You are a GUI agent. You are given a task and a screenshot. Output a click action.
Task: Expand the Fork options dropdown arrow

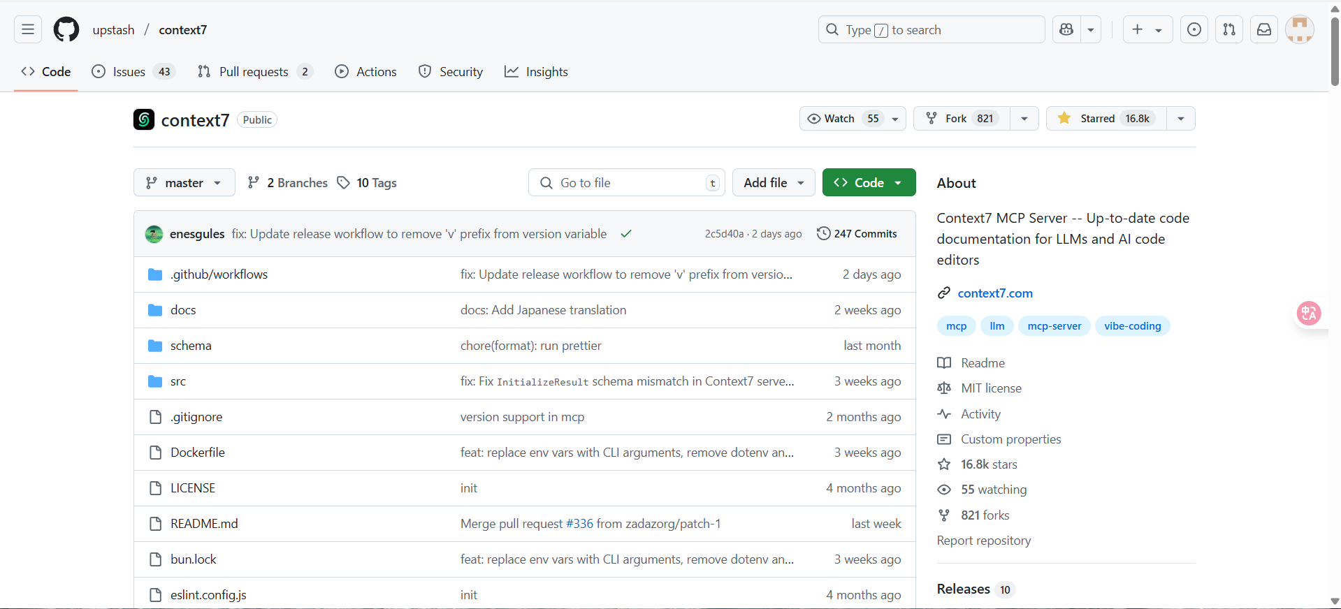pyautogui.click(x=1024, y=118)
